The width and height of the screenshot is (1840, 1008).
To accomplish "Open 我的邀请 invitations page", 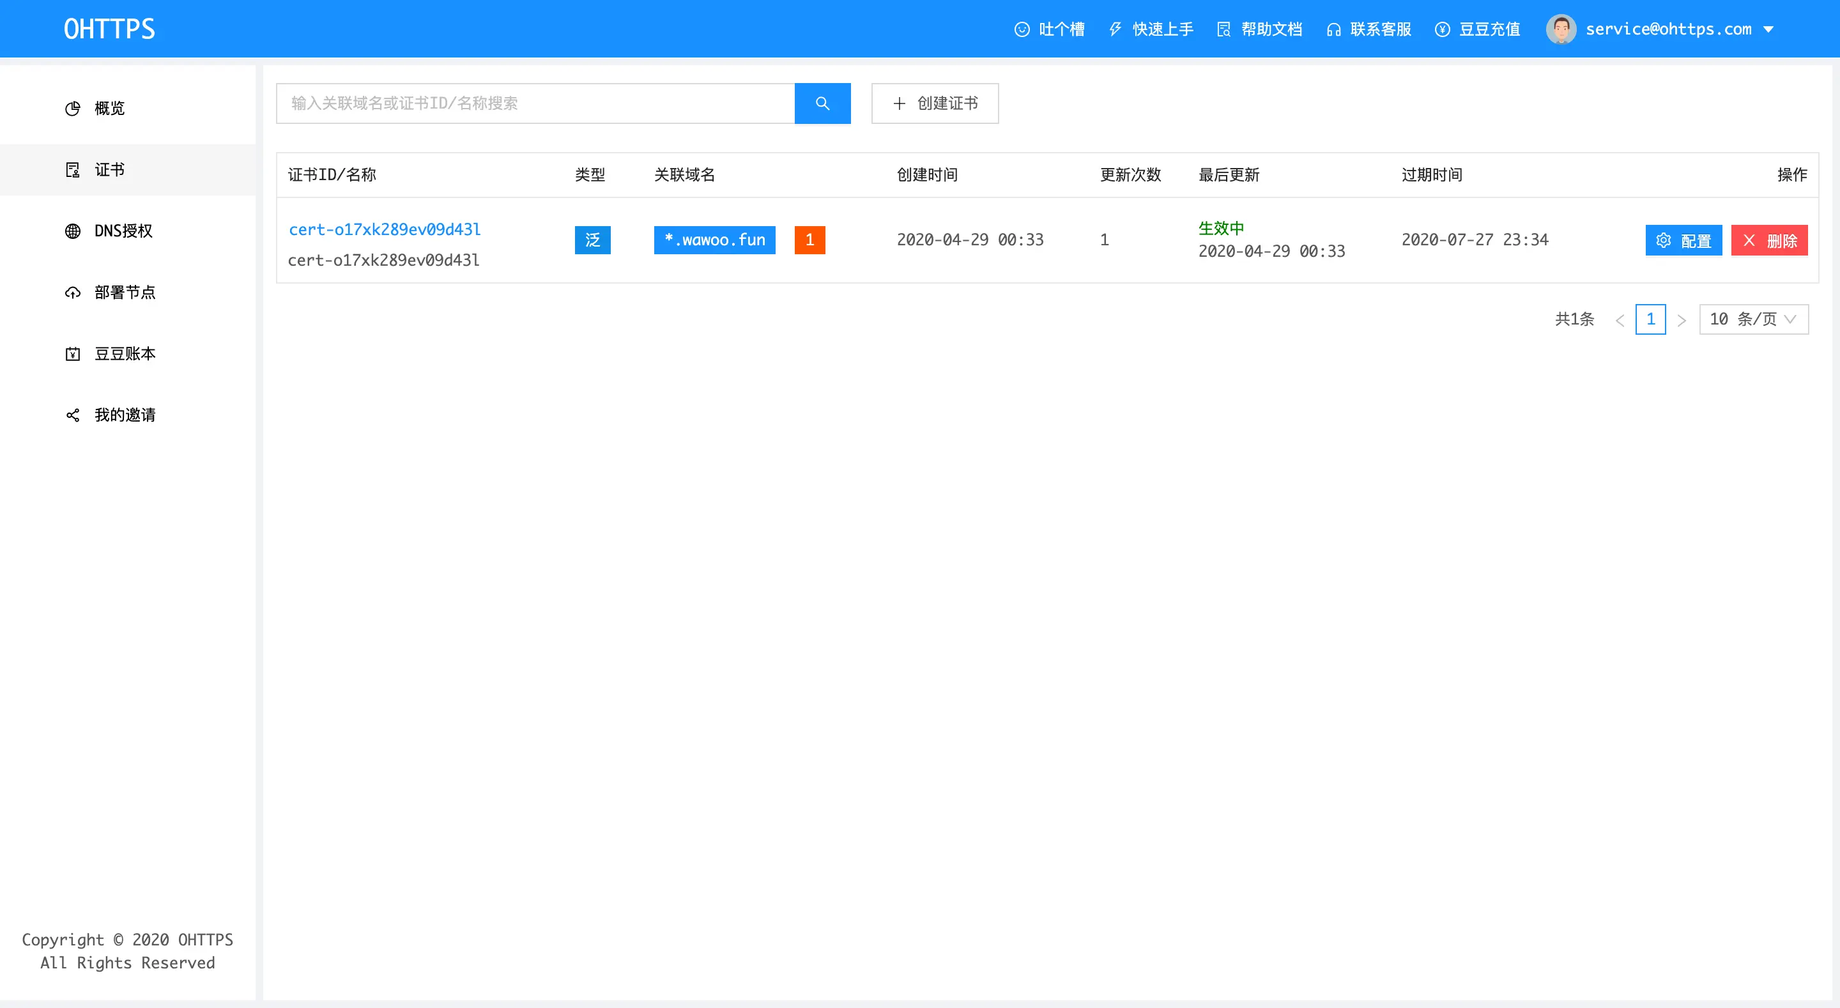I will point(125,415).
